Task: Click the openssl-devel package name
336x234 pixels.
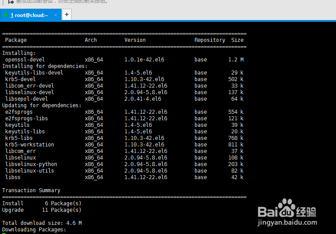Action: (x=25, y=60)
